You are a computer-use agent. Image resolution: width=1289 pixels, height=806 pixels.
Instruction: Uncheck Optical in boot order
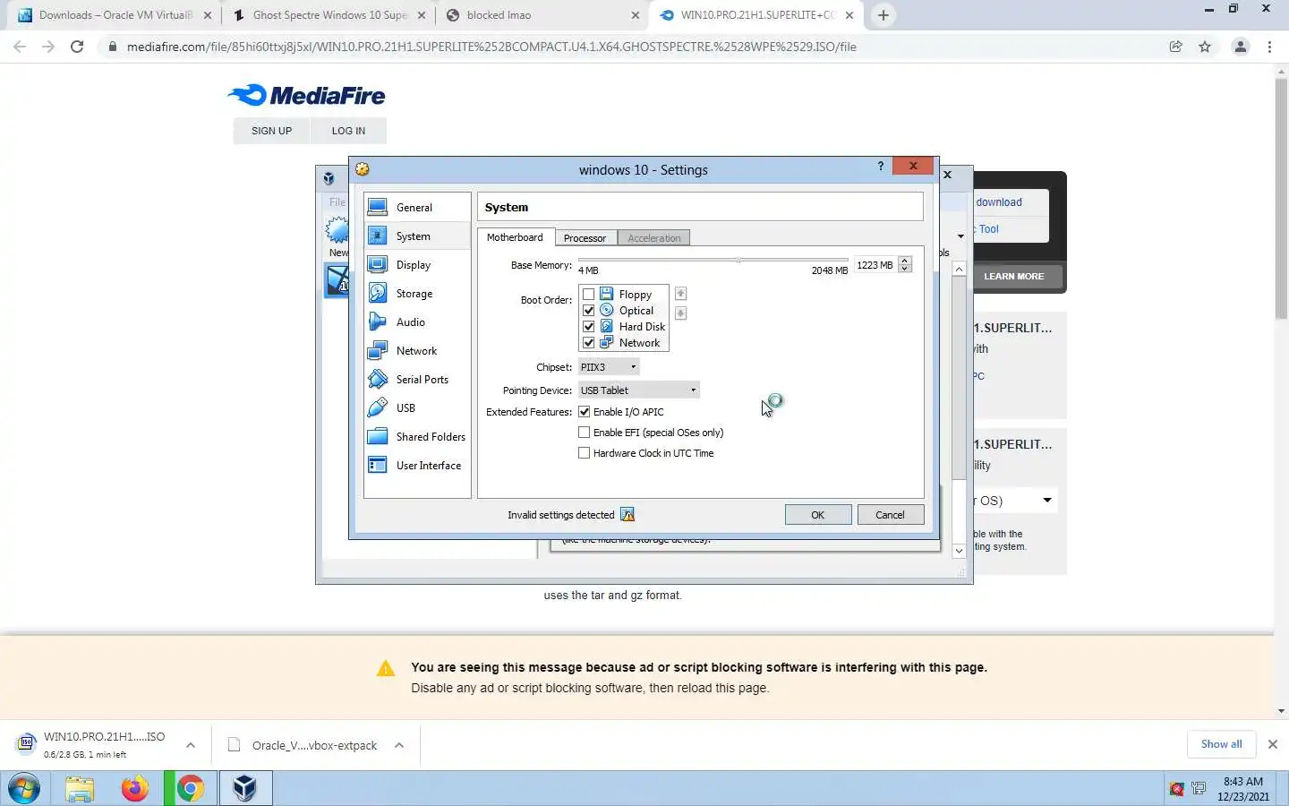588,310
